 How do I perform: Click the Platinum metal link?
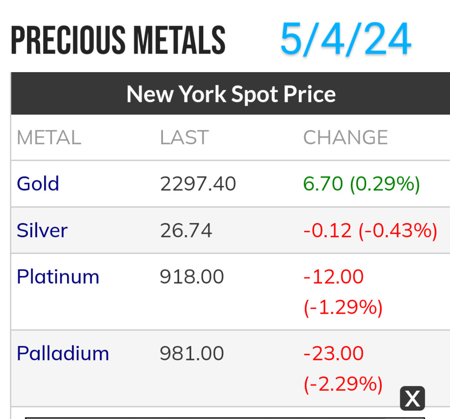(x=58, y=277)
